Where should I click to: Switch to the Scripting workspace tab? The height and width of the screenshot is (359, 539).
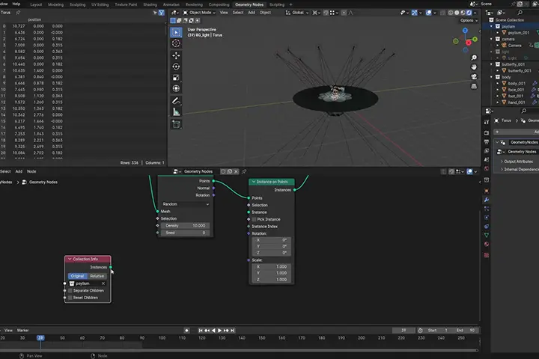277,4
